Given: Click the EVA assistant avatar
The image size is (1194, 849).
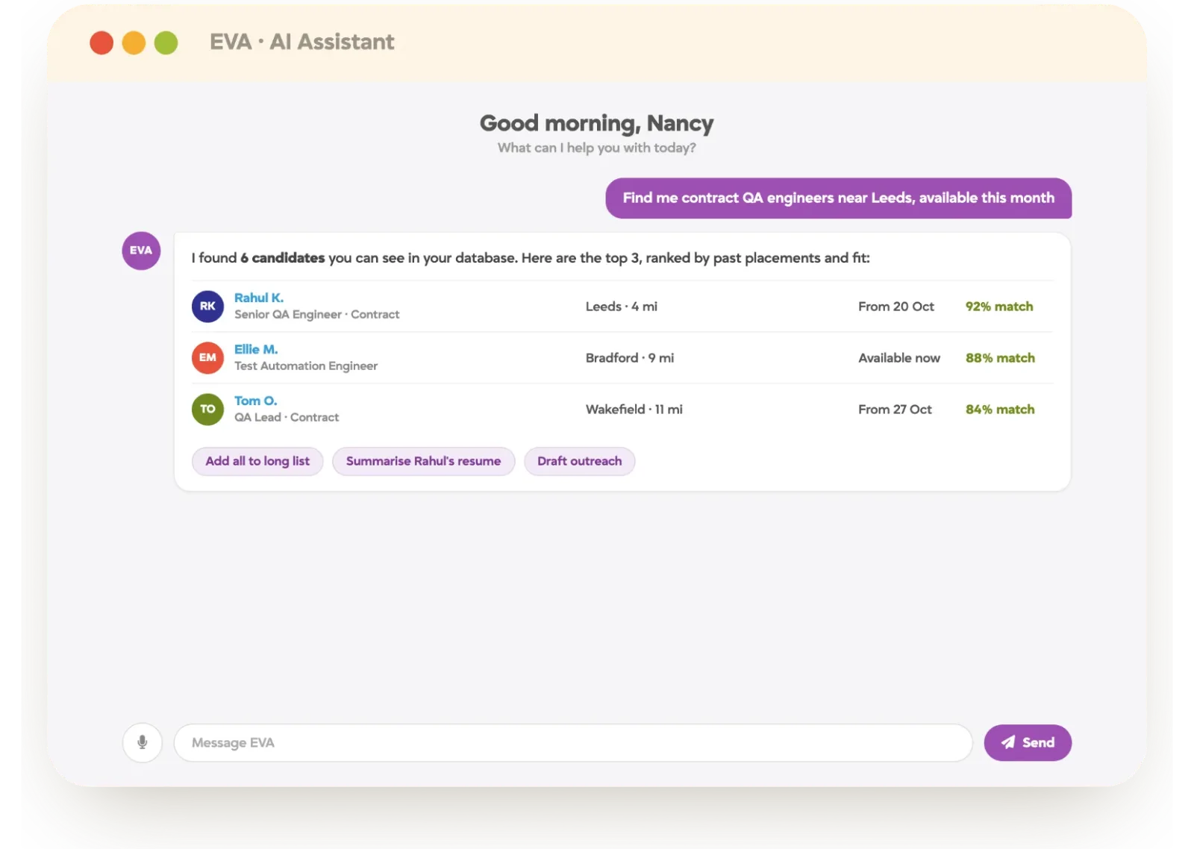Looking at the screenshot, I should (141, 250).
